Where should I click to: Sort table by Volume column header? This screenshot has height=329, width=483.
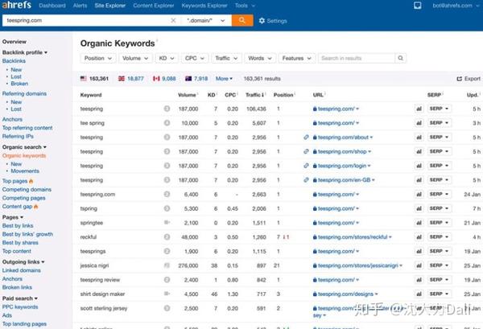point(187,95)
